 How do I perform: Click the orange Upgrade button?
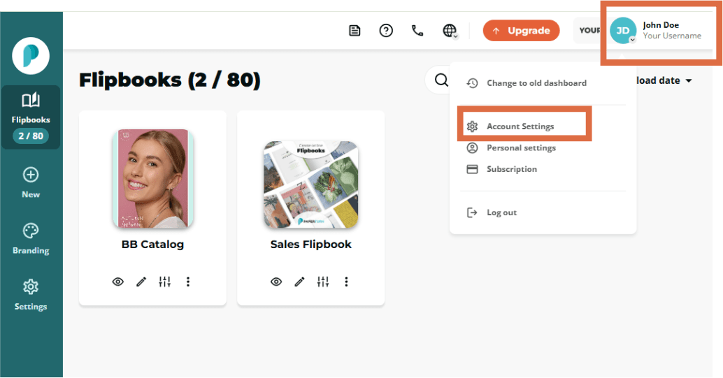coord(521,31)
